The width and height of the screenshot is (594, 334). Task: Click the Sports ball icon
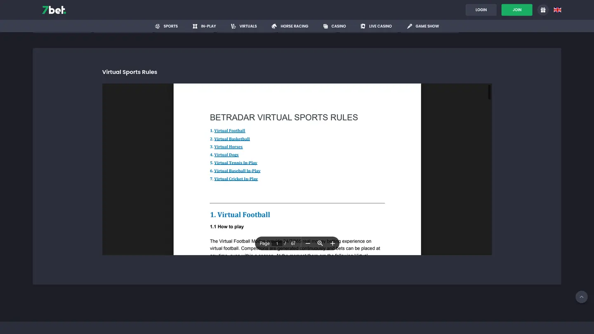[157, 26]
